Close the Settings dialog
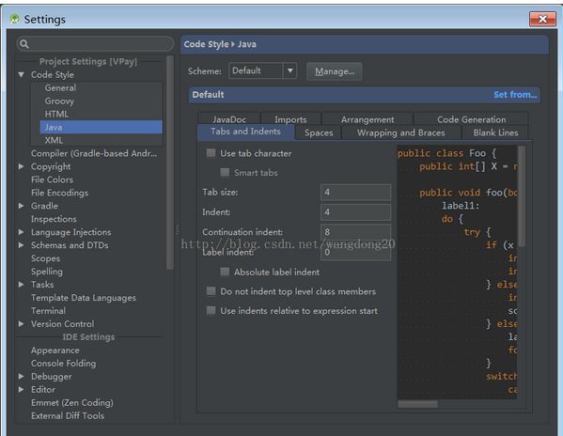 [542, 19]
